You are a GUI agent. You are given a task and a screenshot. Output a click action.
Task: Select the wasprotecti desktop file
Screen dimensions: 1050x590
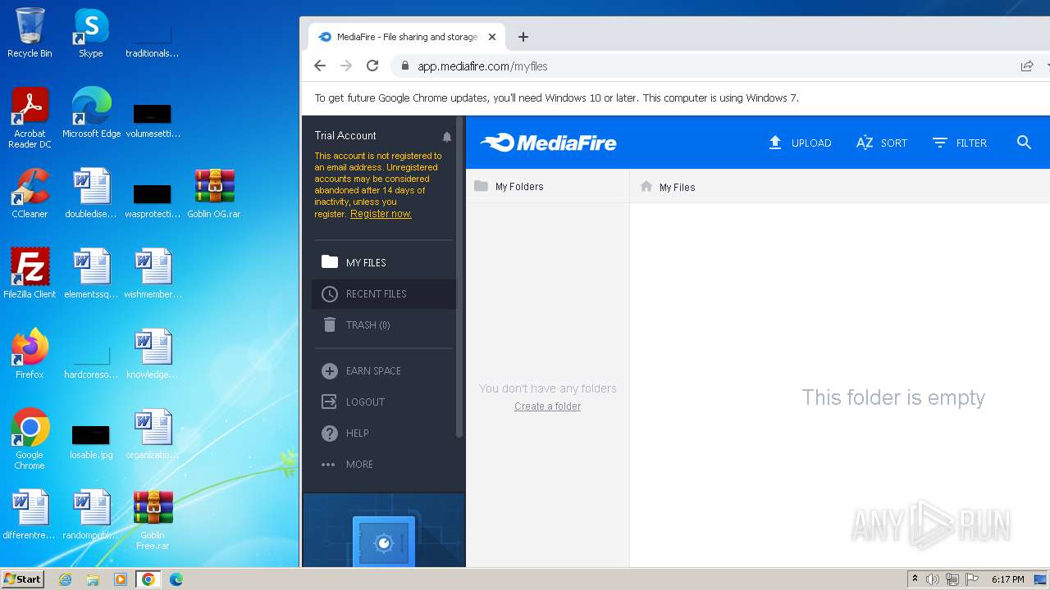tap(153, 200)
